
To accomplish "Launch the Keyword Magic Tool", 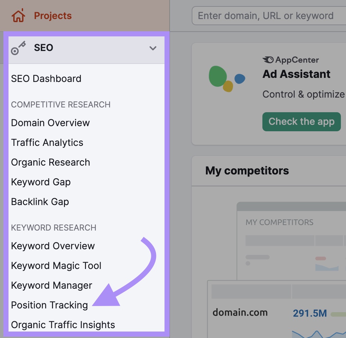I will click(56, 266).
